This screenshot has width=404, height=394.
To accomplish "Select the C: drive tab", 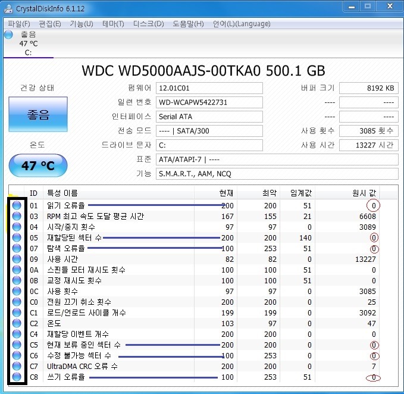I will (x=28, y=44).
